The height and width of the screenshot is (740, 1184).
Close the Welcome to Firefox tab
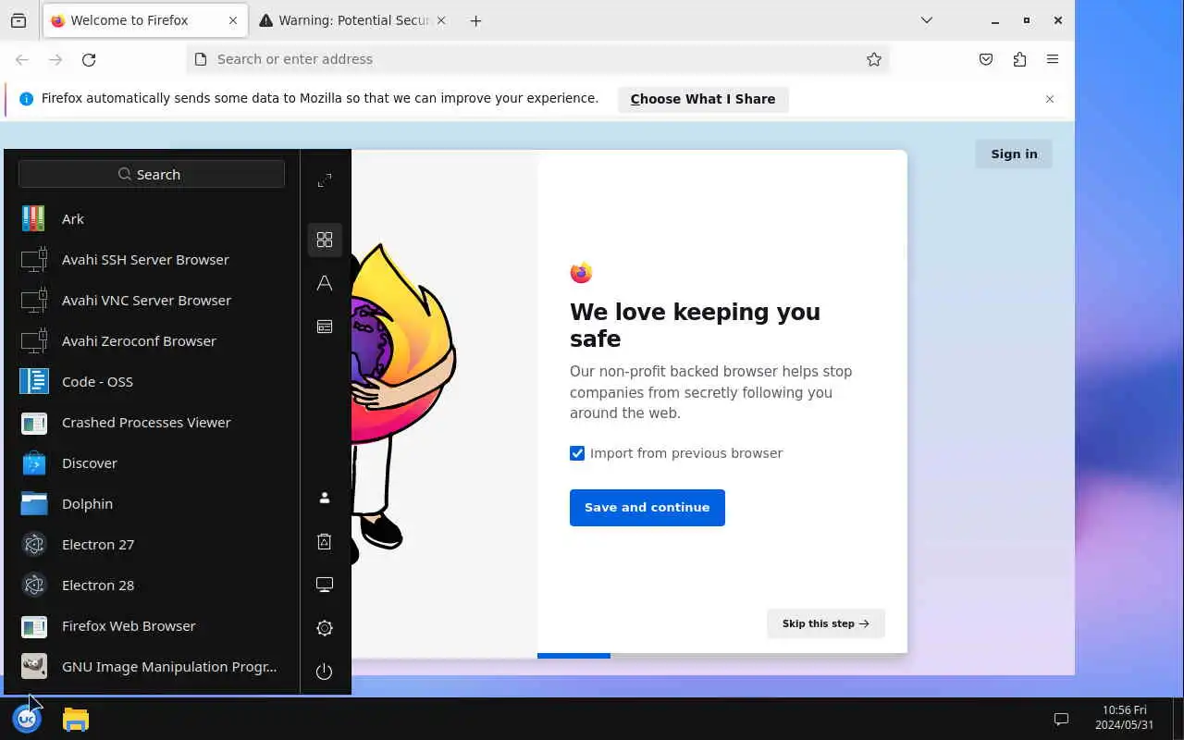pyautogui.click(x=233, y=20)
